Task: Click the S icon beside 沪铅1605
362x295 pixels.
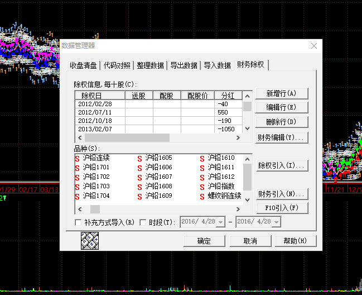Action: point(139,159)
